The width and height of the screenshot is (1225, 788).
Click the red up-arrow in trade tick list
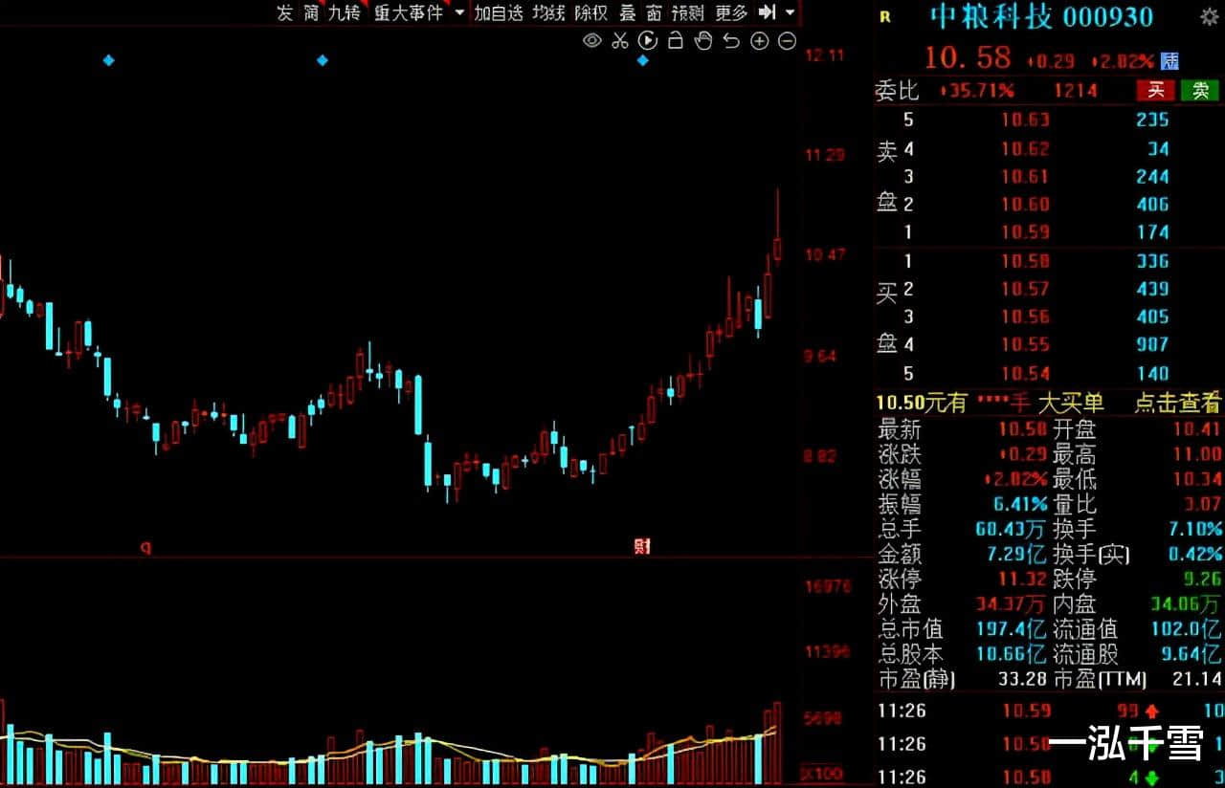pos(1151,711)
